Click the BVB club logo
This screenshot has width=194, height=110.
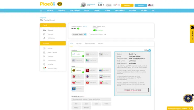coord(60,4)
